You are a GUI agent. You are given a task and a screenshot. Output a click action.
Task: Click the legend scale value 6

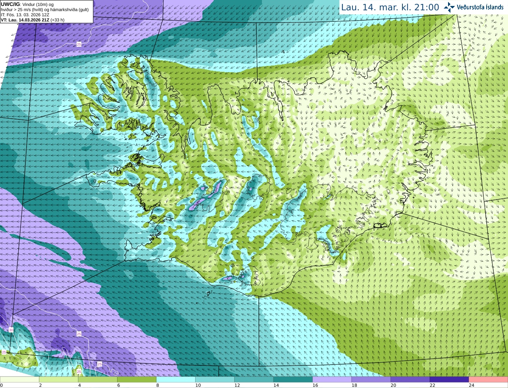coord(119,385)
